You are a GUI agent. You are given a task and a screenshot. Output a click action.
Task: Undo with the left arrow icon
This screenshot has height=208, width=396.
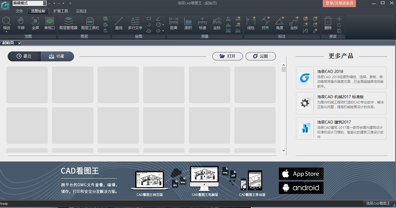pyautogui.click(x=50, y=3)
